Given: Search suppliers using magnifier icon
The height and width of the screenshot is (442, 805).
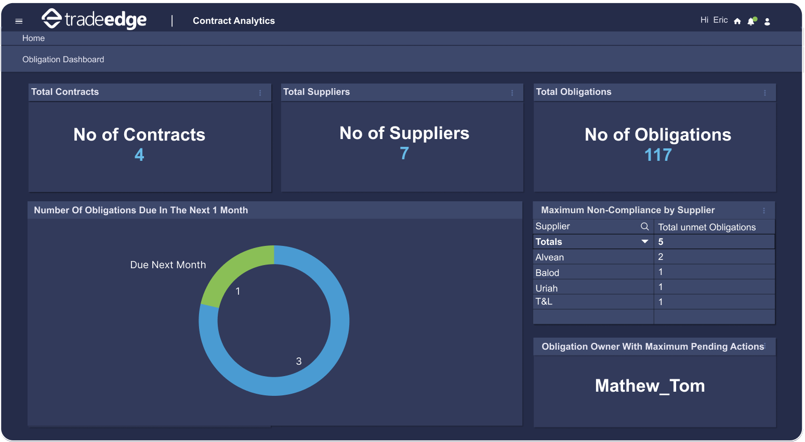Looking at the screenshot, I should 644,226.
